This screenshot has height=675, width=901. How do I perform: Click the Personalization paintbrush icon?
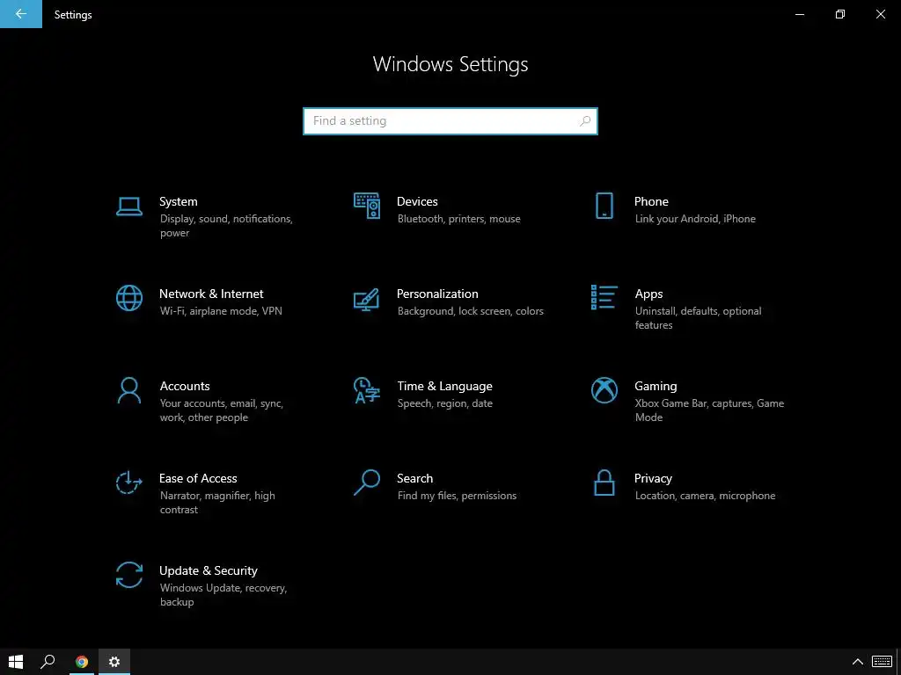[x=367, y=299]
